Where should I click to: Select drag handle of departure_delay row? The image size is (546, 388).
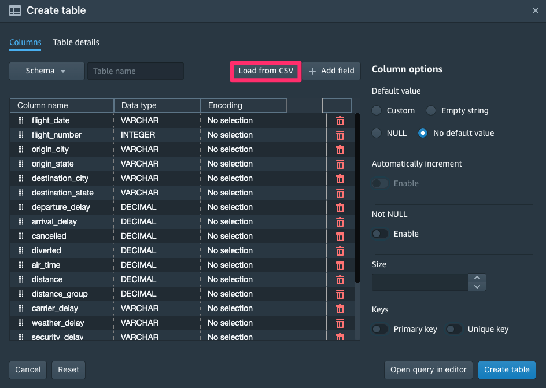pos(21,207)
